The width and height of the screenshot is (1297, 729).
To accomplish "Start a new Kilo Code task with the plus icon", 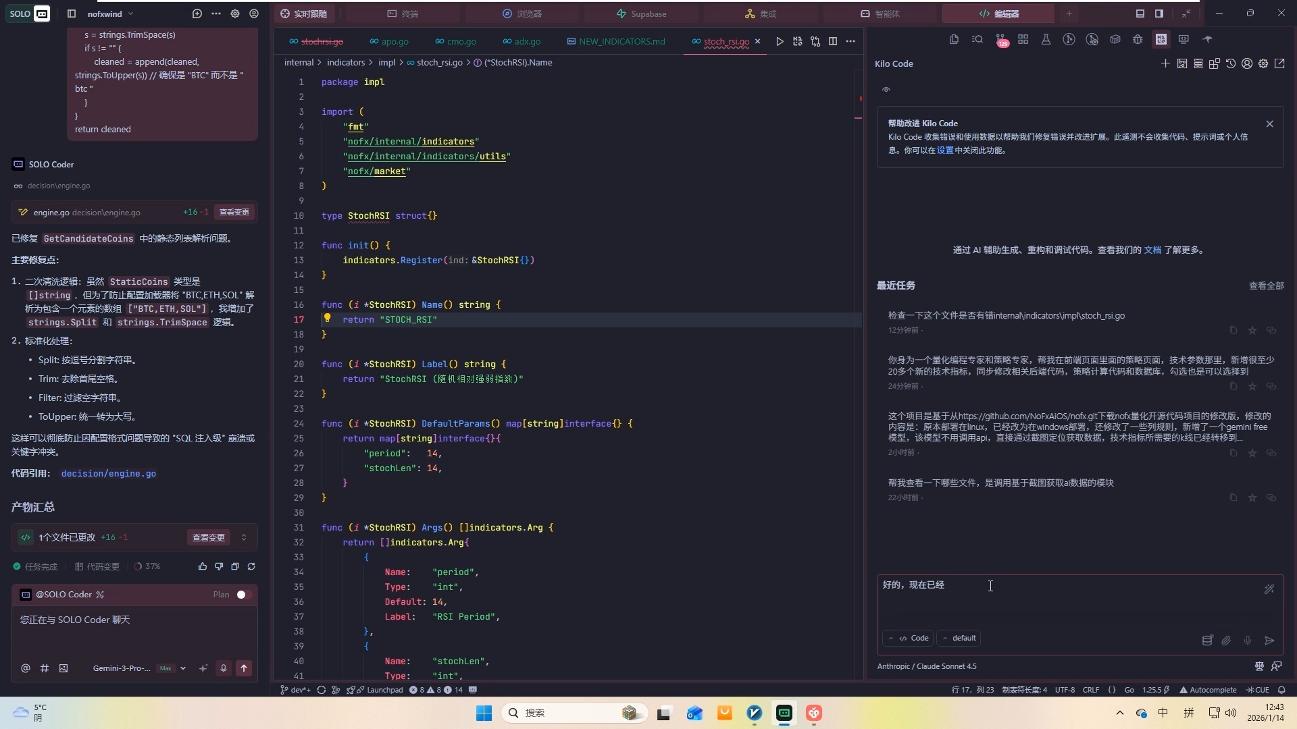I will click(x=1165, y=63).
